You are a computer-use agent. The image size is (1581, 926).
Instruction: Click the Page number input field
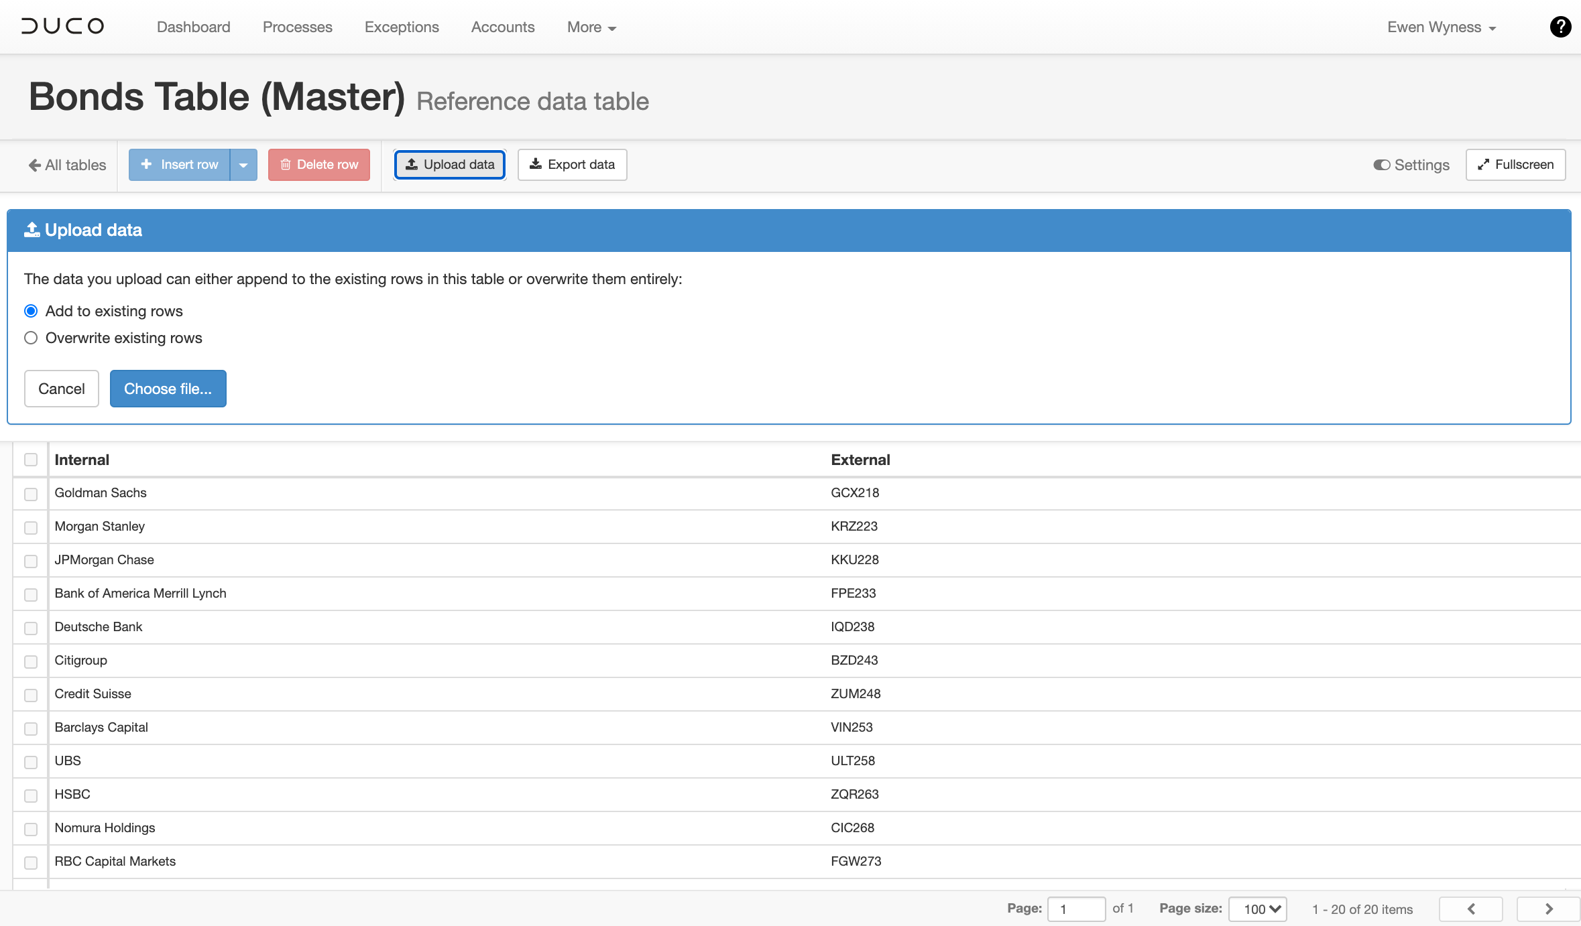(1075, 909)
